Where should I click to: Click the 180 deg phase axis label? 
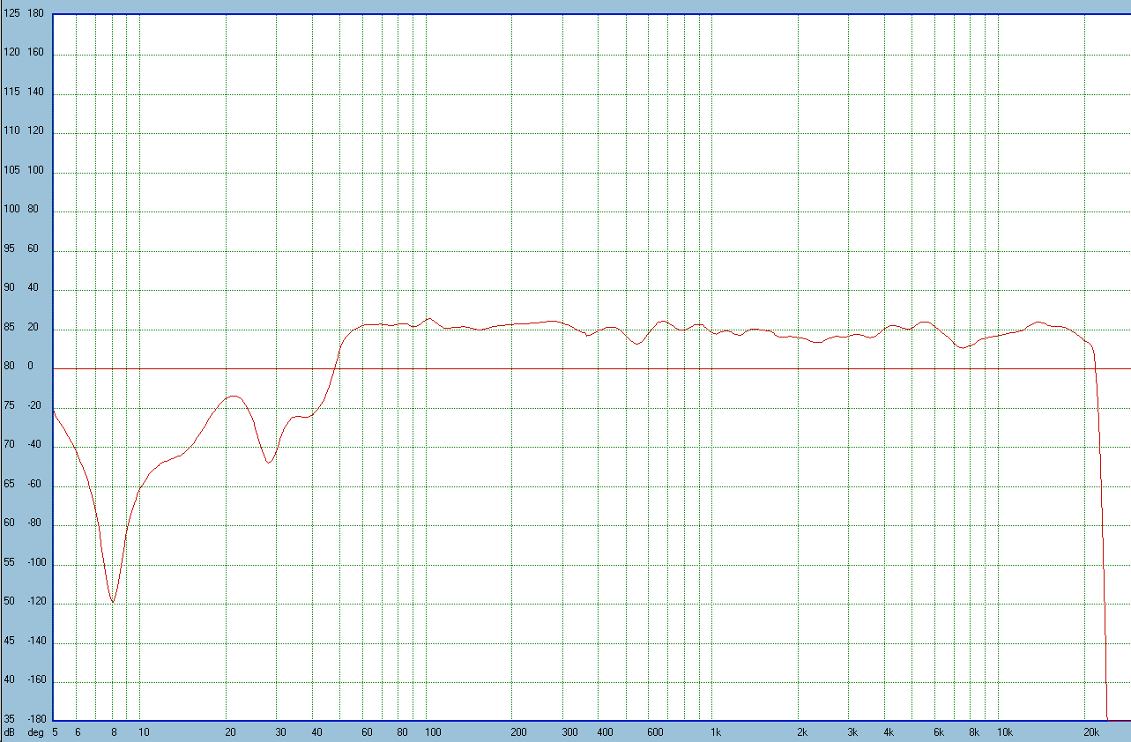pos(35,13)
